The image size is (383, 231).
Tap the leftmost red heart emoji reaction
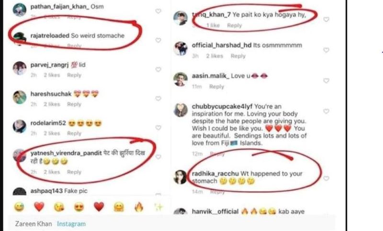click(x=39, y=207)
